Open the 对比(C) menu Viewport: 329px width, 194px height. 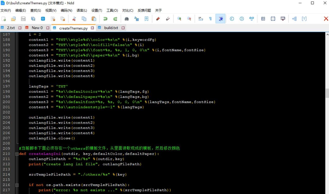pyautogui.click(x=128, y=11)
